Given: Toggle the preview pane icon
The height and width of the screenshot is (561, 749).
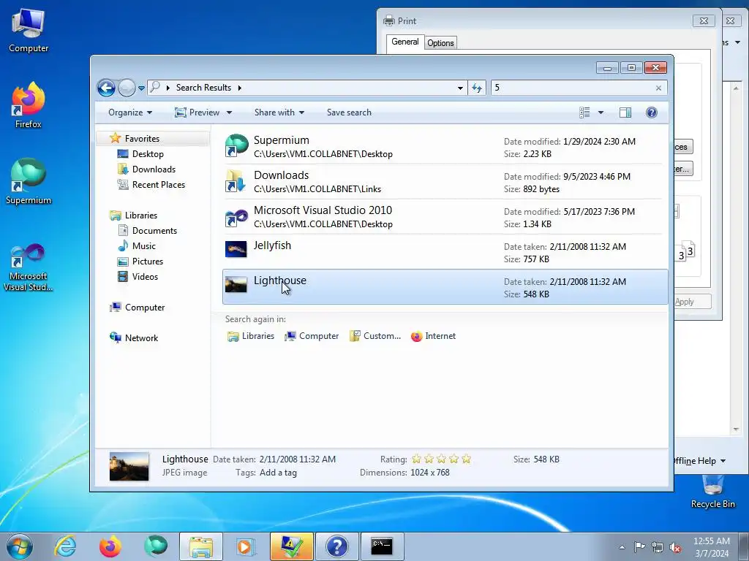Looking at the screenshot, I should point(625,112).
